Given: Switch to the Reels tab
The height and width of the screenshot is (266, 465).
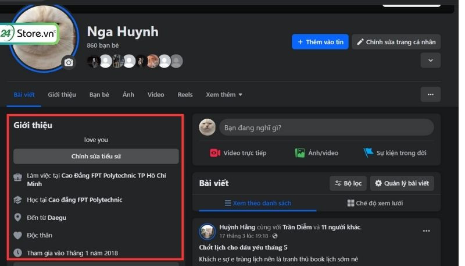Looking at the screenshot, I should pos(185,95).
